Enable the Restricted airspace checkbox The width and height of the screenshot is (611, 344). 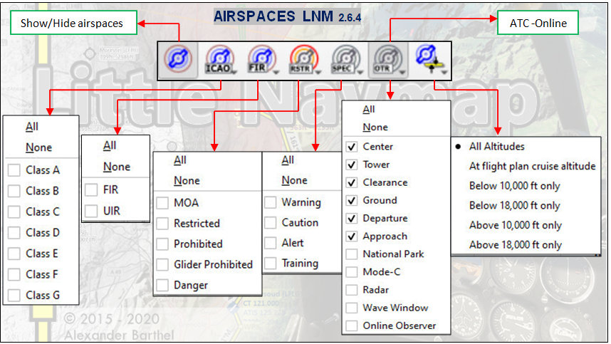[162, 224]
